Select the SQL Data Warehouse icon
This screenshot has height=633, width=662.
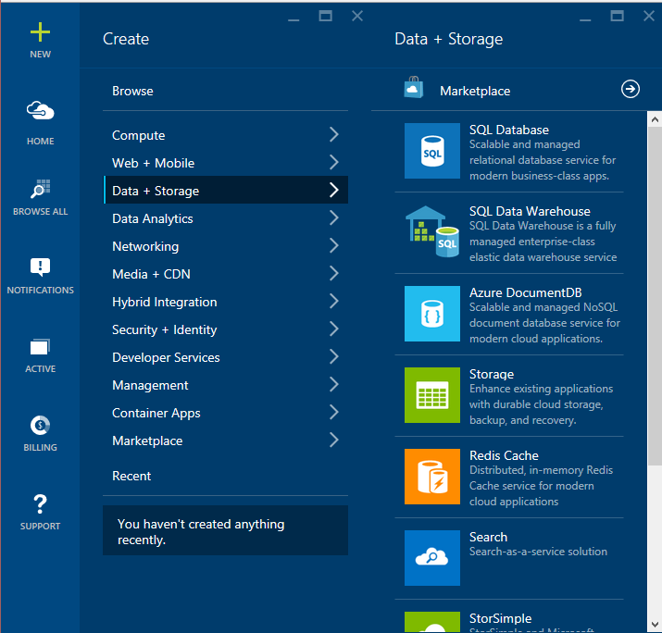(431, 231)
